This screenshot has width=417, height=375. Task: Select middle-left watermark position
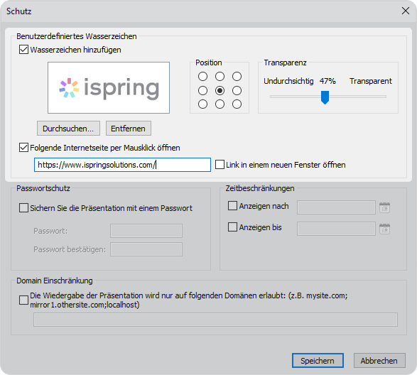(202, 90)
